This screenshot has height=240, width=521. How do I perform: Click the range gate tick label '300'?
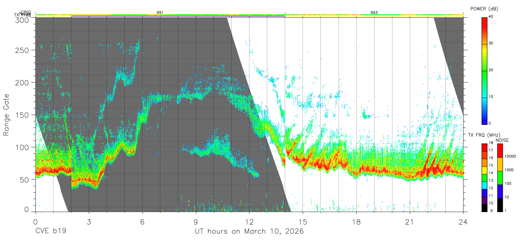(22, 19)
